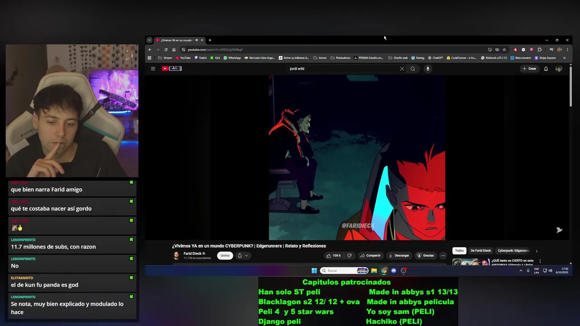
Task: Dislike the video with thumbs-down
Action: point(349,255)
